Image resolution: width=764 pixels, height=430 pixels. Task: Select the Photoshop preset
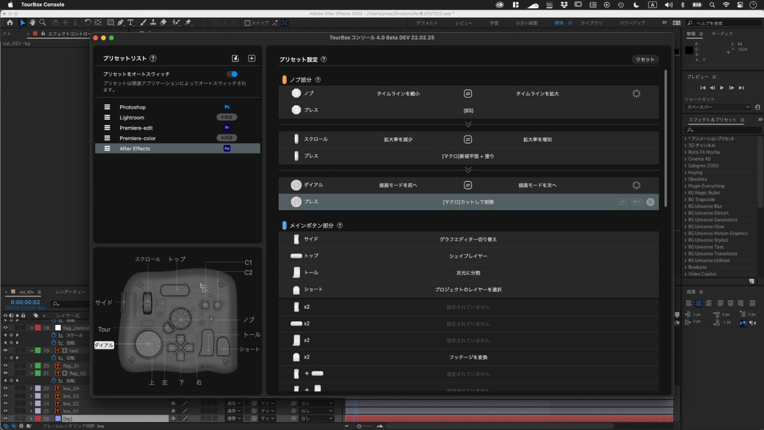[x=177, y=107]
